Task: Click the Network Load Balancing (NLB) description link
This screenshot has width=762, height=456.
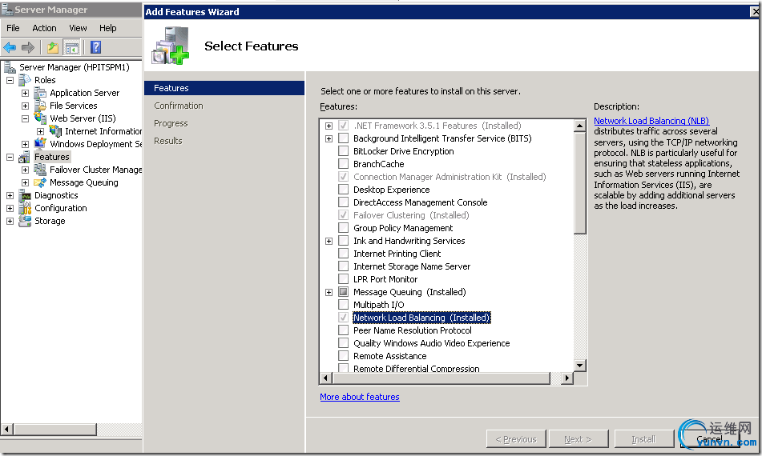Action: click(x=651, y=121)
